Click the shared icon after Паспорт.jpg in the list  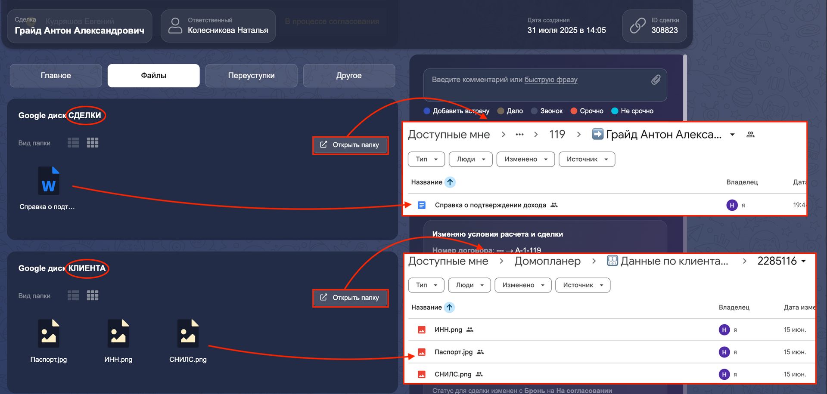480,352
